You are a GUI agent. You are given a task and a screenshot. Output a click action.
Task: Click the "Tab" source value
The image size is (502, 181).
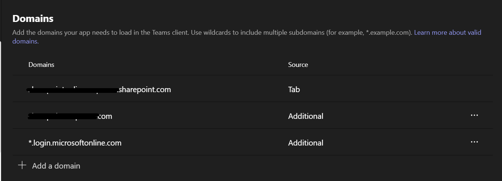(x=294, y=90)
